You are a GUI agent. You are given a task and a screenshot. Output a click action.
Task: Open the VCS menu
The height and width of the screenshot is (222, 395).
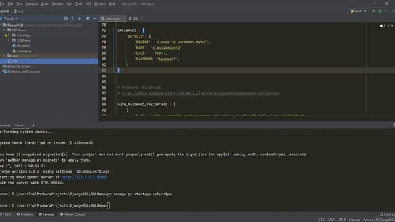click(88, 4)
